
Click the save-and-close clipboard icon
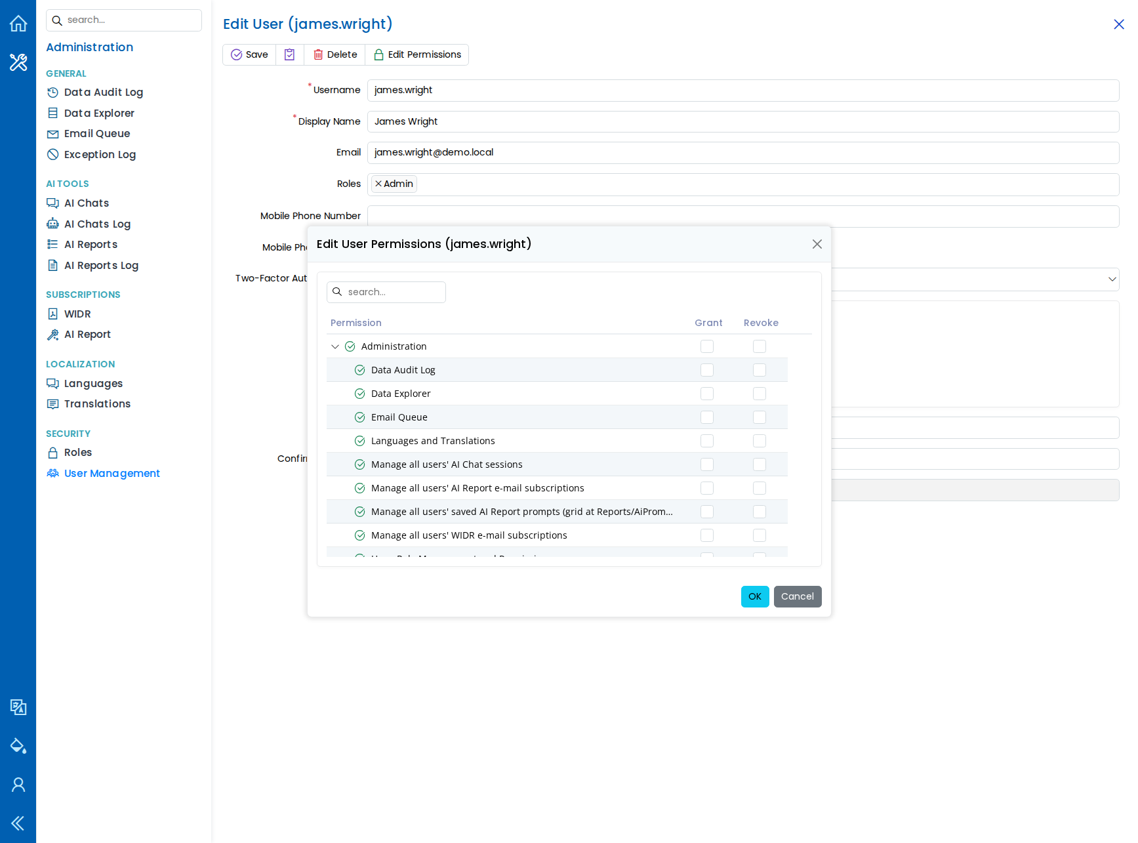[289, 54]
